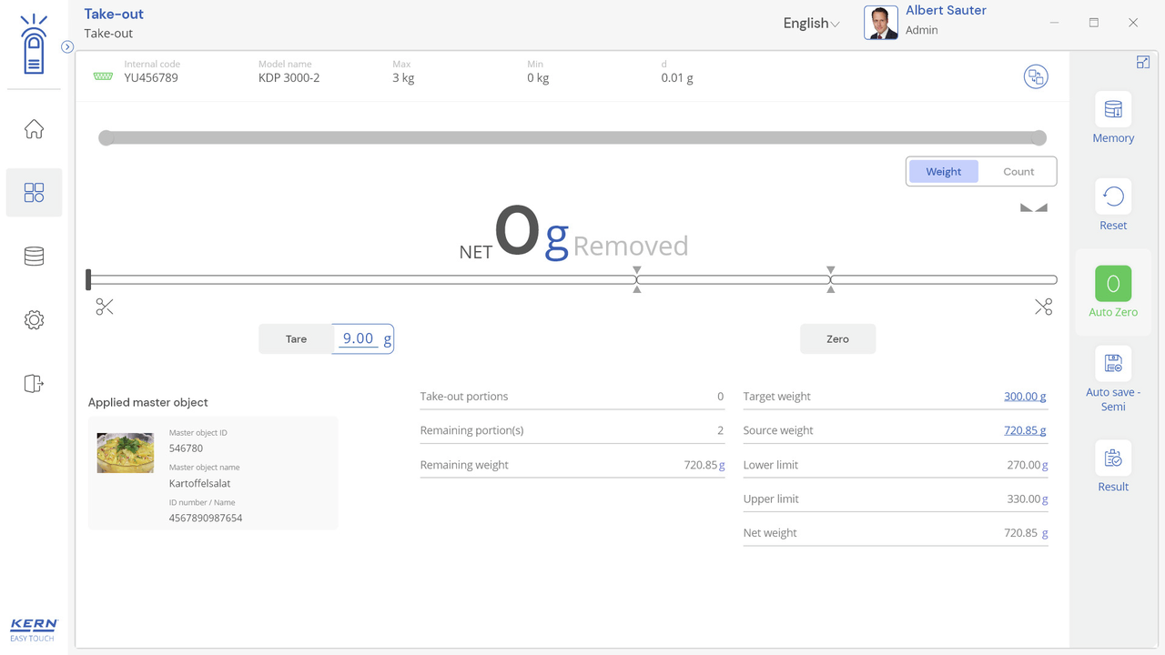This screenshot has height=655, width=1165.
Task: Open the English language dropdown
Action: coord(810,24)
